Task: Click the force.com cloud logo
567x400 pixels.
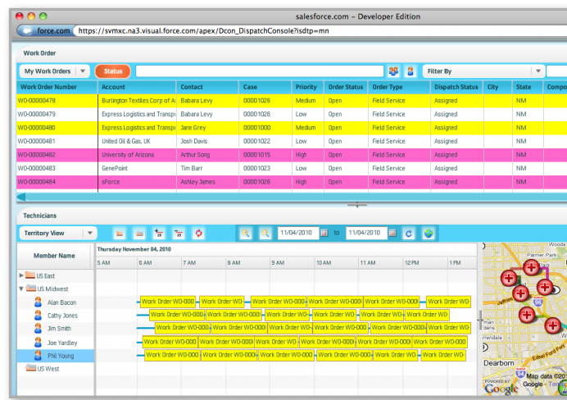Action: click(27, 31)
